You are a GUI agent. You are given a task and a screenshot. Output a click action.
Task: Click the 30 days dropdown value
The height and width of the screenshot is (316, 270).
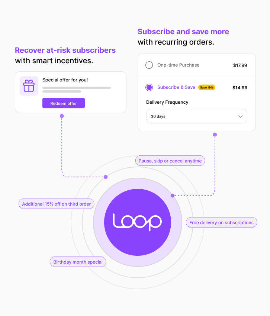[x=158, y=116]
